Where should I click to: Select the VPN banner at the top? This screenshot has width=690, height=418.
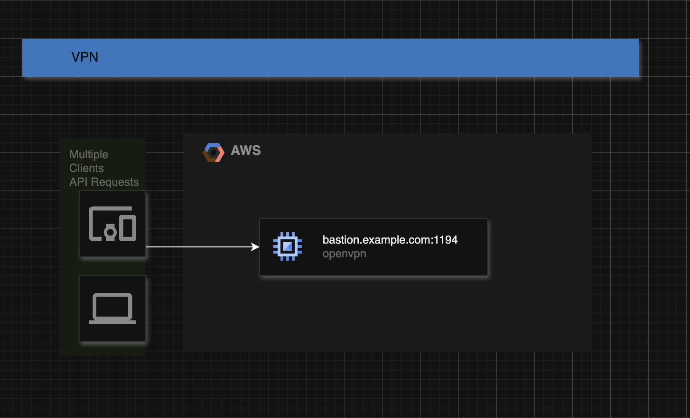click(x=331, y=57)
